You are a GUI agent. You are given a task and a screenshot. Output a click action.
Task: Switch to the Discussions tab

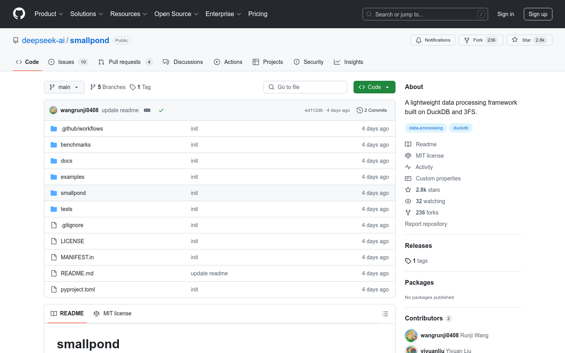[183, 62]
